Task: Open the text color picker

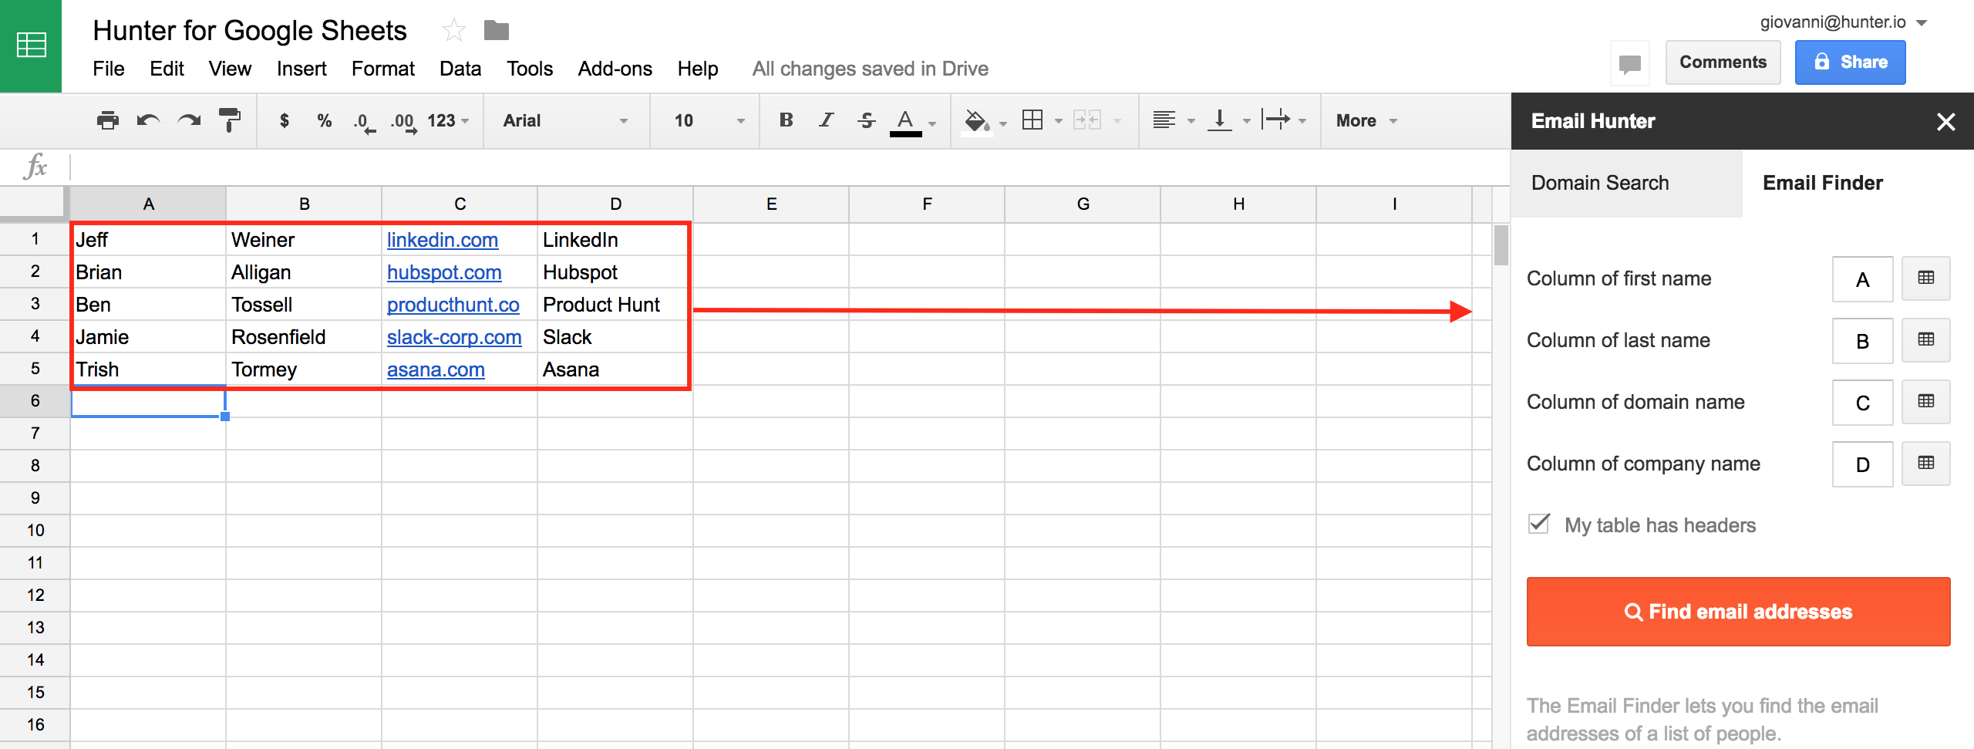Action: [x=906, y=123]
